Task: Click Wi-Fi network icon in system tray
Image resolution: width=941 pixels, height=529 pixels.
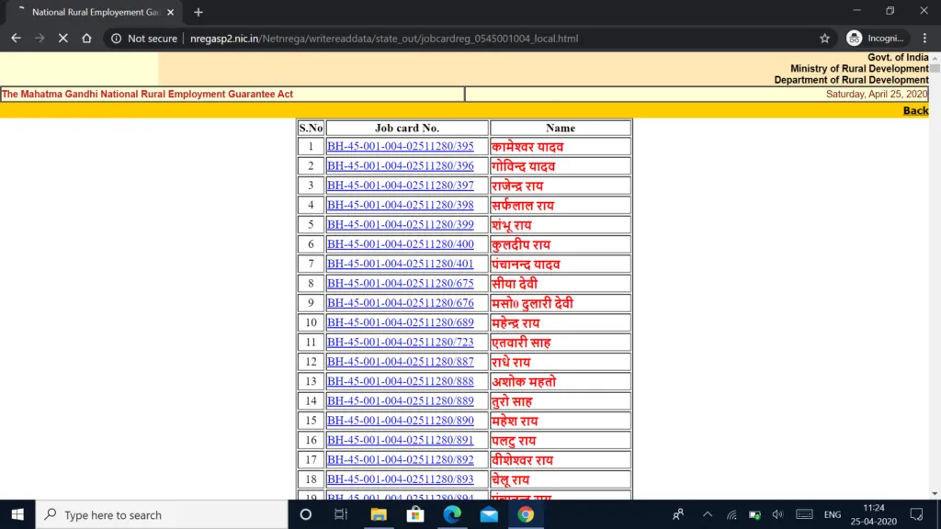Action: (731, 514)
